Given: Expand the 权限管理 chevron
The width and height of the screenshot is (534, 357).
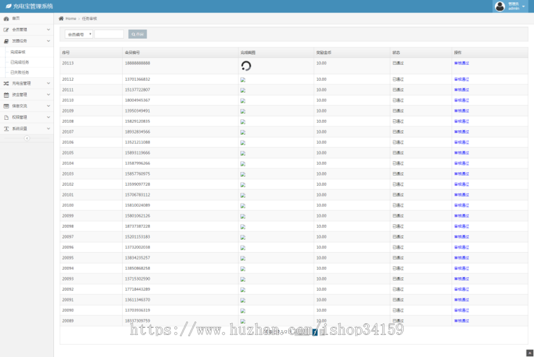Looking at the screenshot, I should 49,117.
